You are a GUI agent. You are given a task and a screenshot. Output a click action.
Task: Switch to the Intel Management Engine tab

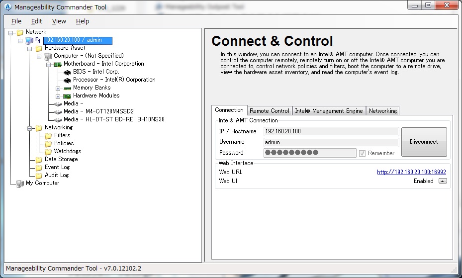point(329,111)
